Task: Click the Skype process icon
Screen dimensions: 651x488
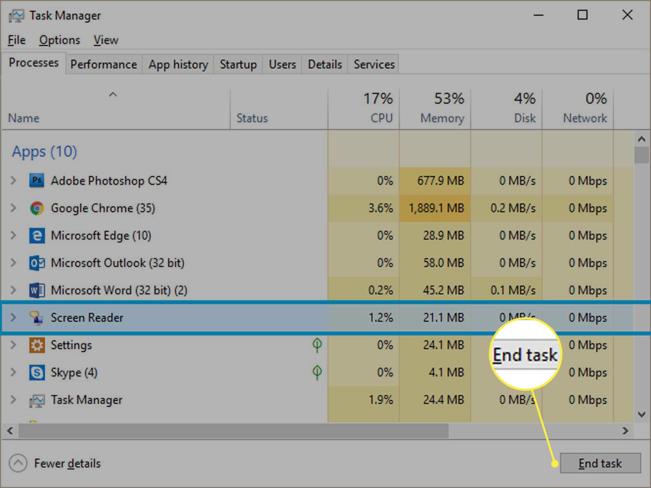Action: [37, 372]
